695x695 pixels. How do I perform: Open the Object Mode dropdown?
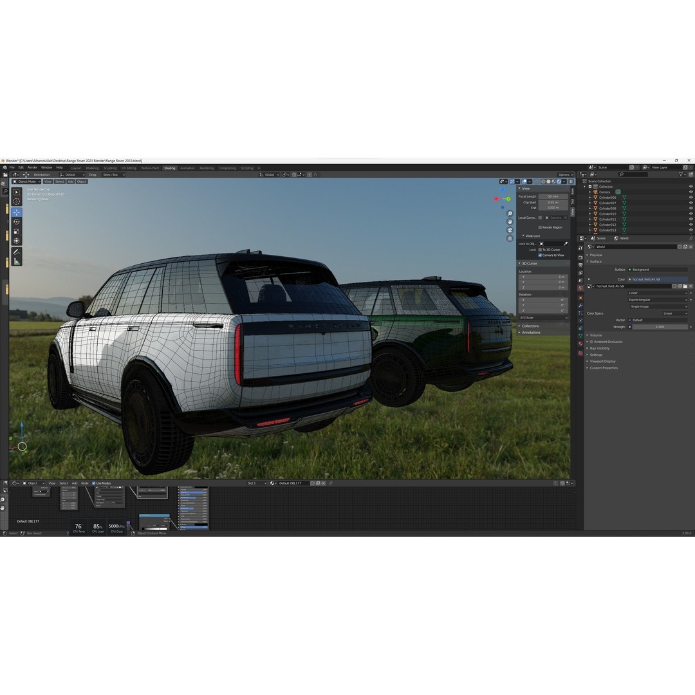click(26, 181)
